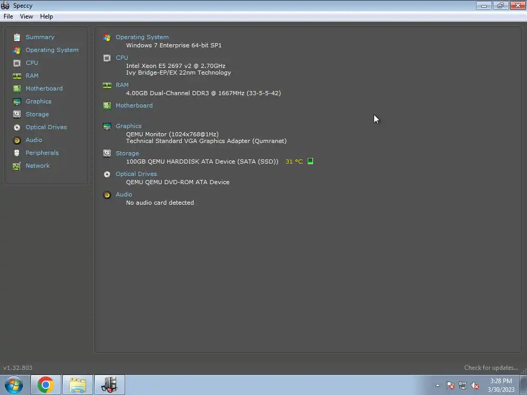Viewport: 527px width, 395px height.
Task: Select CPU in the sidebar
Action: pyautogui.click(x=32, y=63)
